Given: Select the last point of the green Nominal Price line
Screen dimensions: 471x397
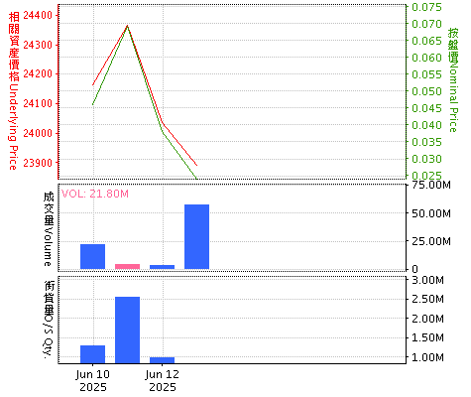Looking at the screenshot, I should pos(196,179).
